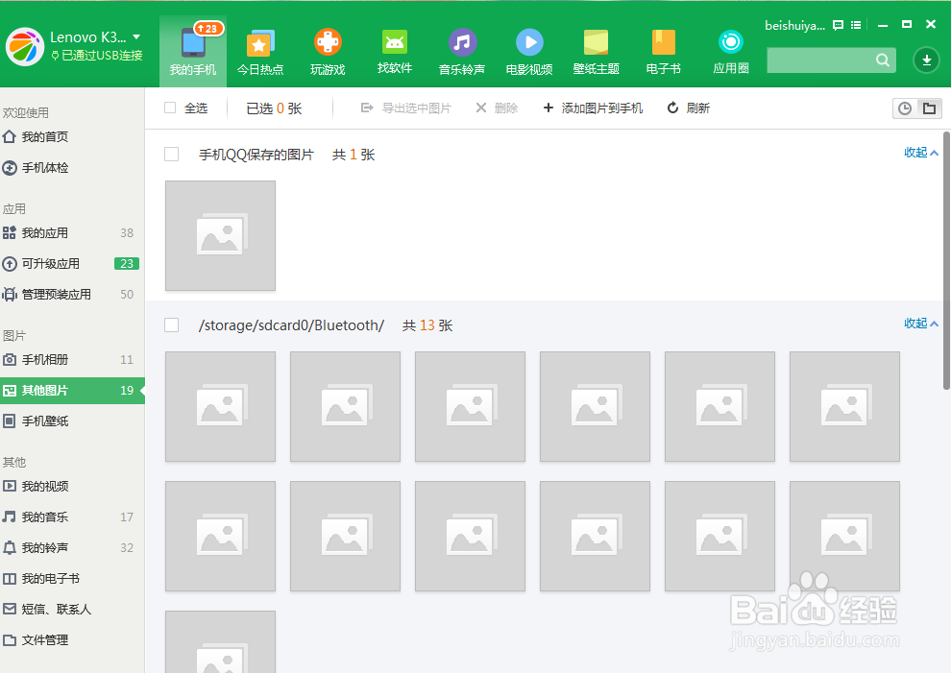Viewport: 951px width, 673px height.
Task: Click the 电子书 icon
Action: pyautogui.click(x=664, y=43)
